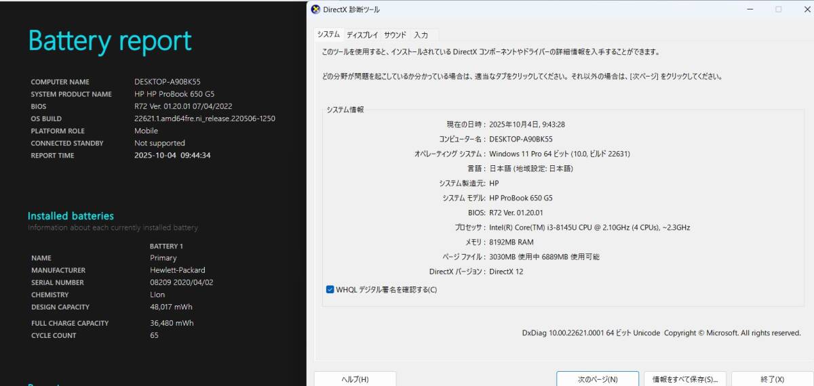
Task: Click the DirectX diagnostic tool title icon
Action: 315,9
